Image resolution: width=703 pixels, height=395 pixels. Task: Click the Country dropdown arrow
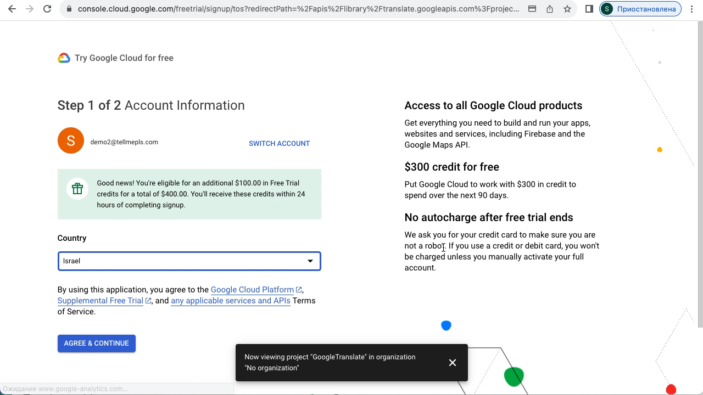(x=310, y=261)
